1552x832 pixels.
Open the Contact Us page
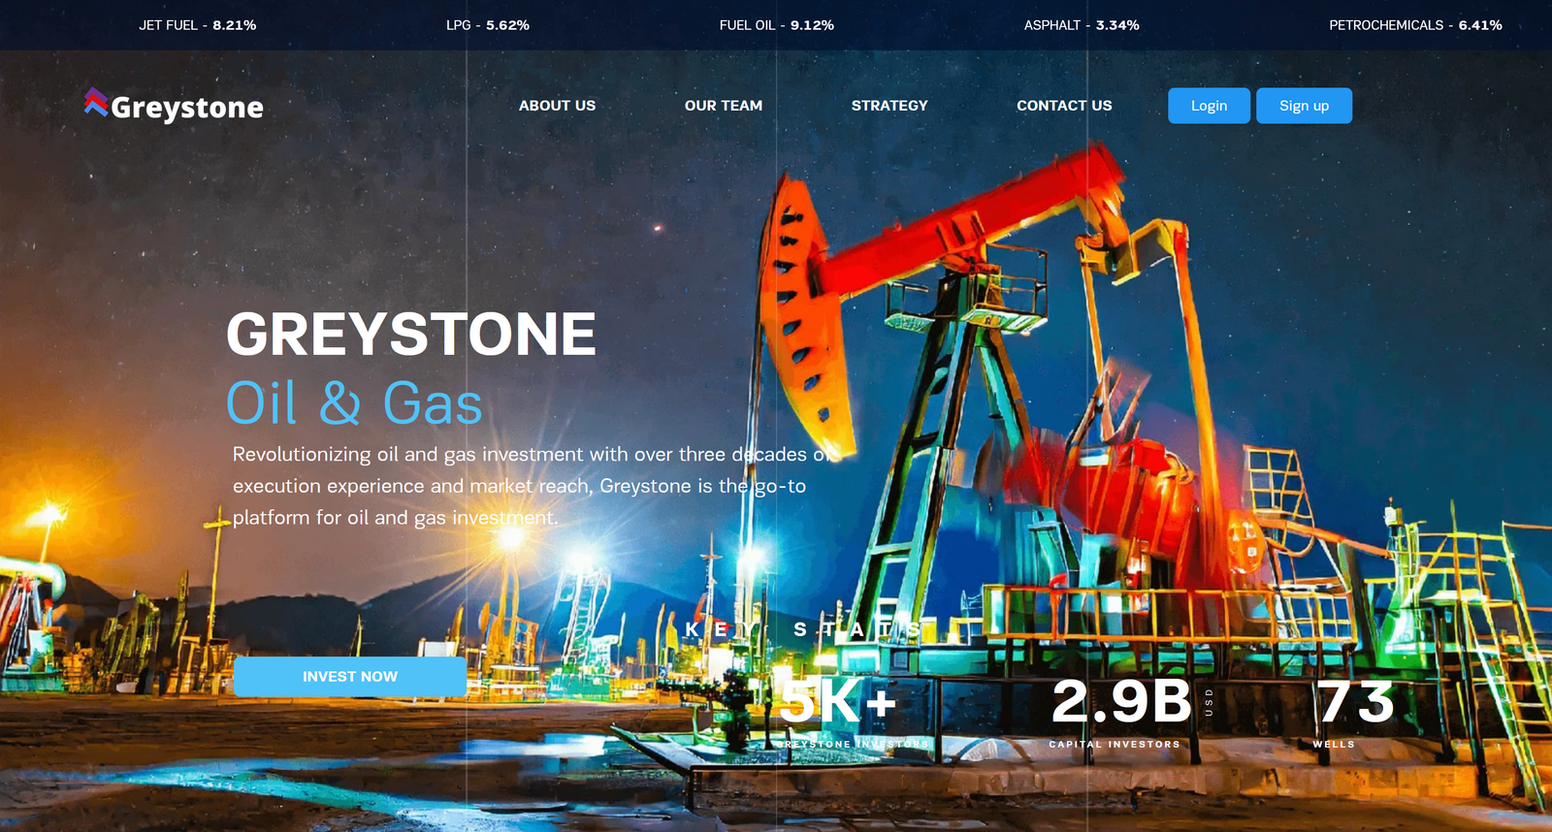[x=1064, y=106]
